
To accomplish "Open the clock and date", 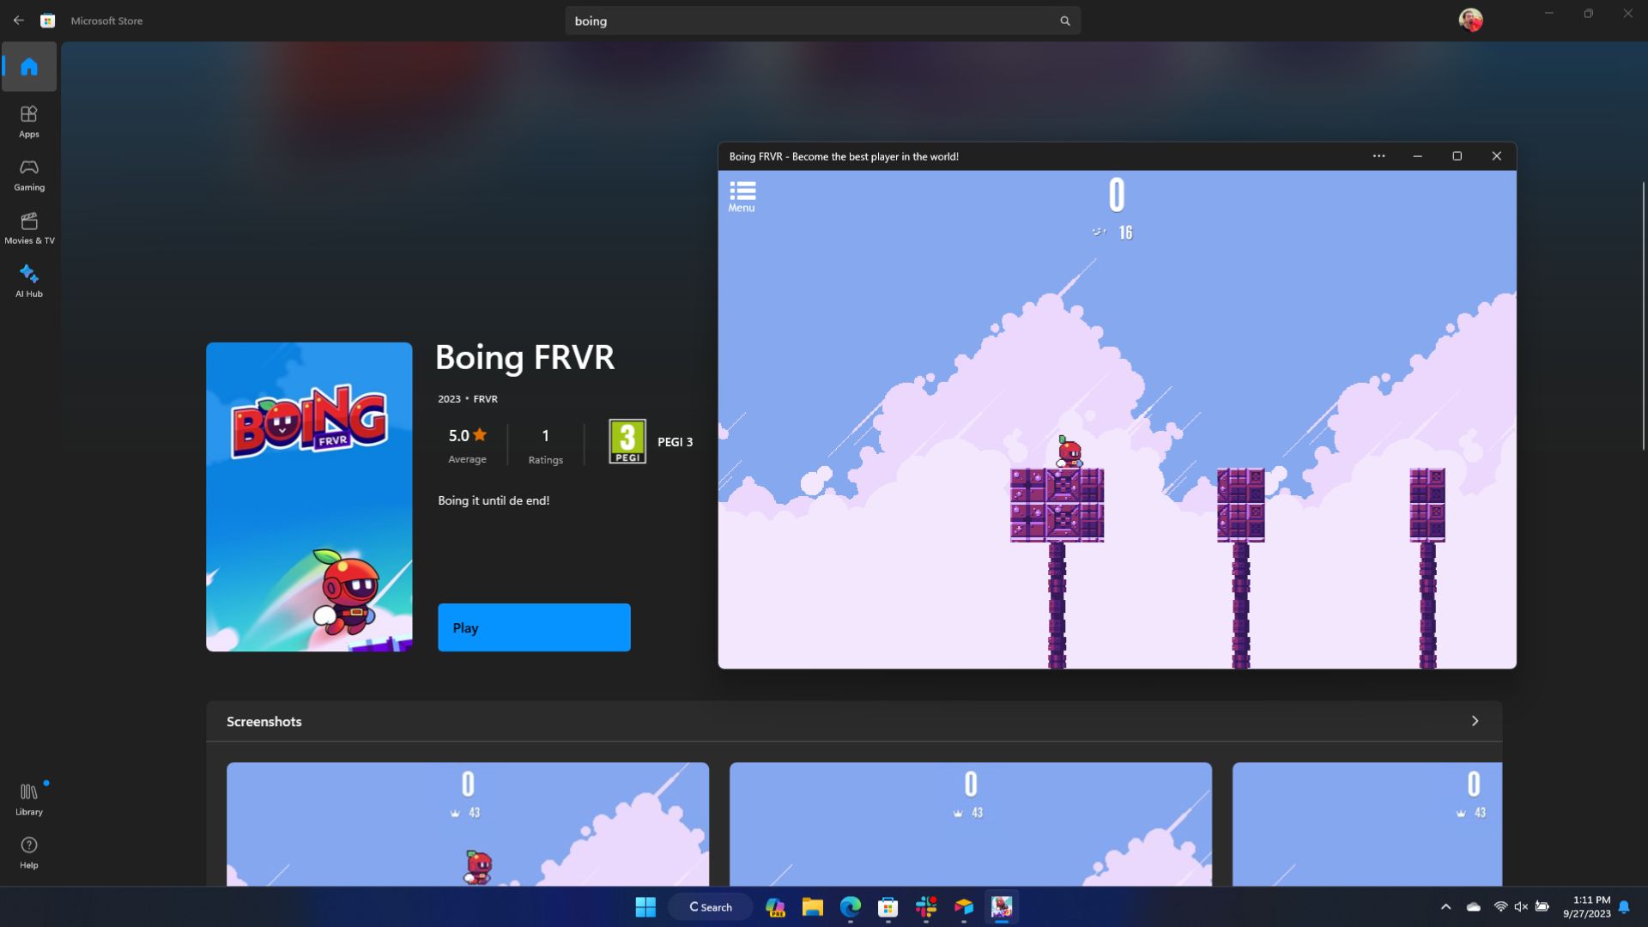I will (x=1586, y=907).
